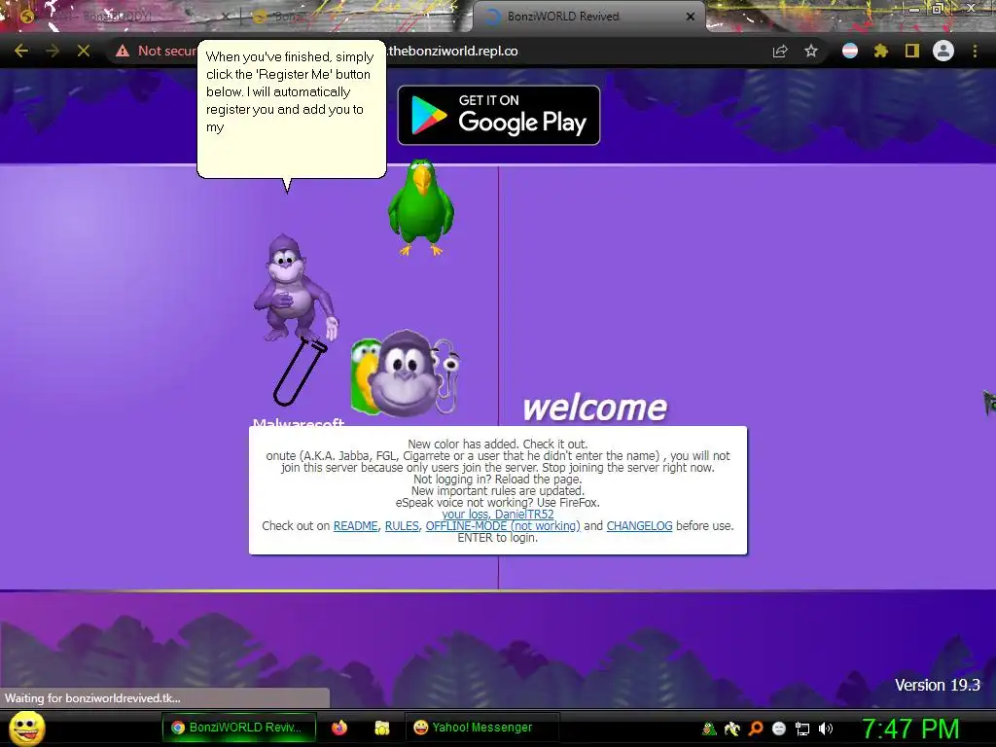Launch Firefox from the taskbar
Viewport: 996px width, 747px height.
[339, 728]
